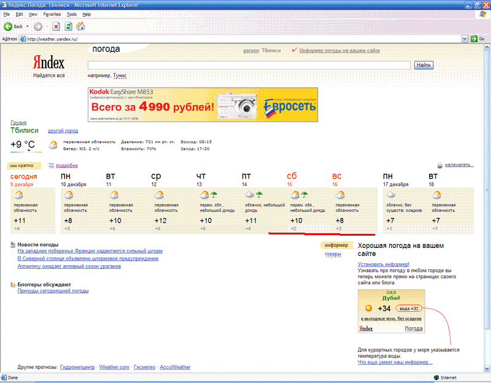Open the File menu
The height and width of the screenshot is (383, 491).
click(7, 14)
